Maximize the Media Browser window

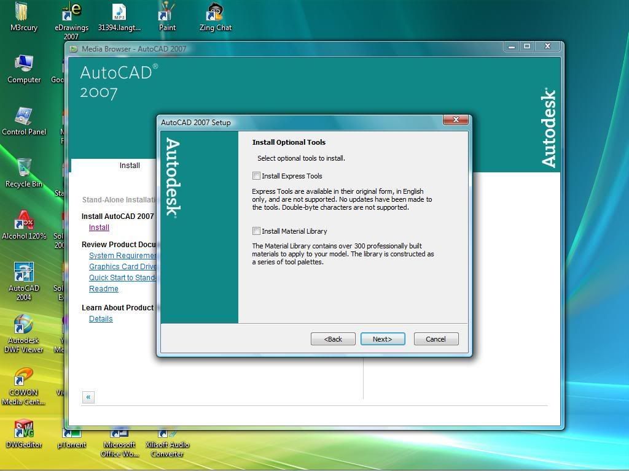coord(527,47)
